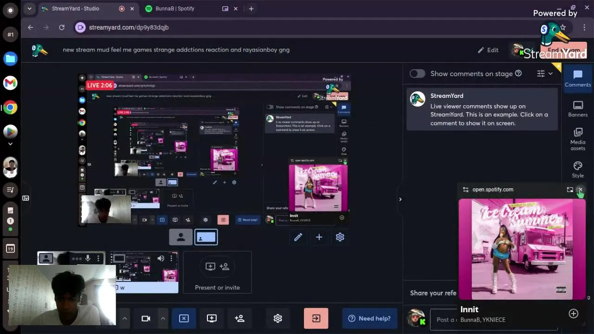594x334 pixels.
Task: Collapse the right side panel with the arrow
Action: click(x=400, y=199)
